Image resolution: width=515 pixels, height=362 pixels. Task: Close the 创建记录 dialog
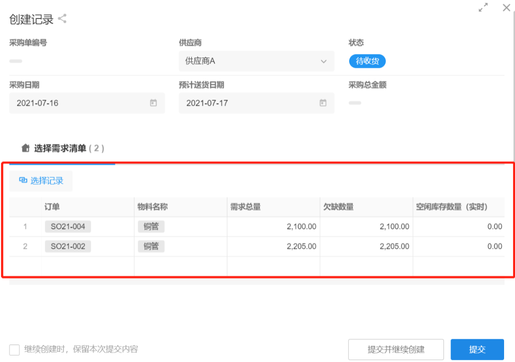(506, 7)
